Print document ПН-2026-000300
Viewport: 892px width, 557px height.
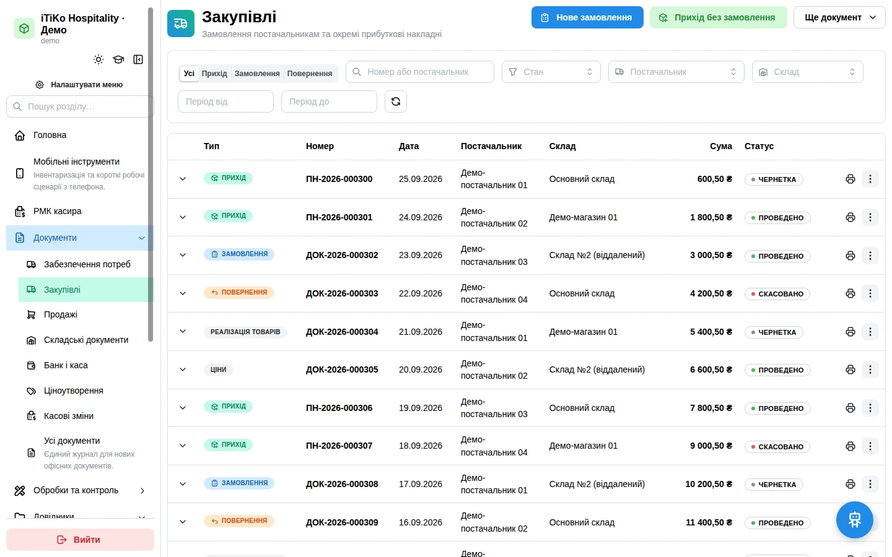click(x=850, y=179)
